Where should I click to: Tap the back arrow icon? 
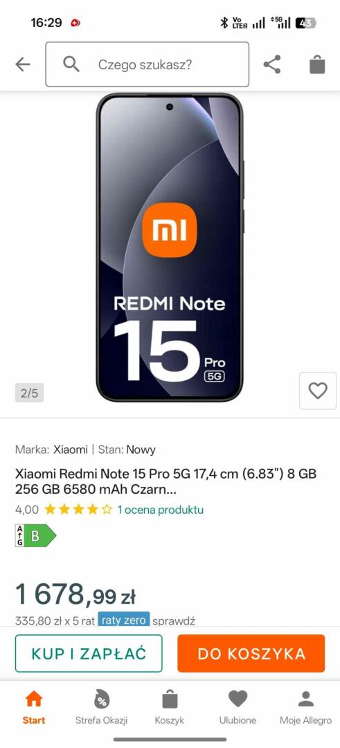point(22,64)
